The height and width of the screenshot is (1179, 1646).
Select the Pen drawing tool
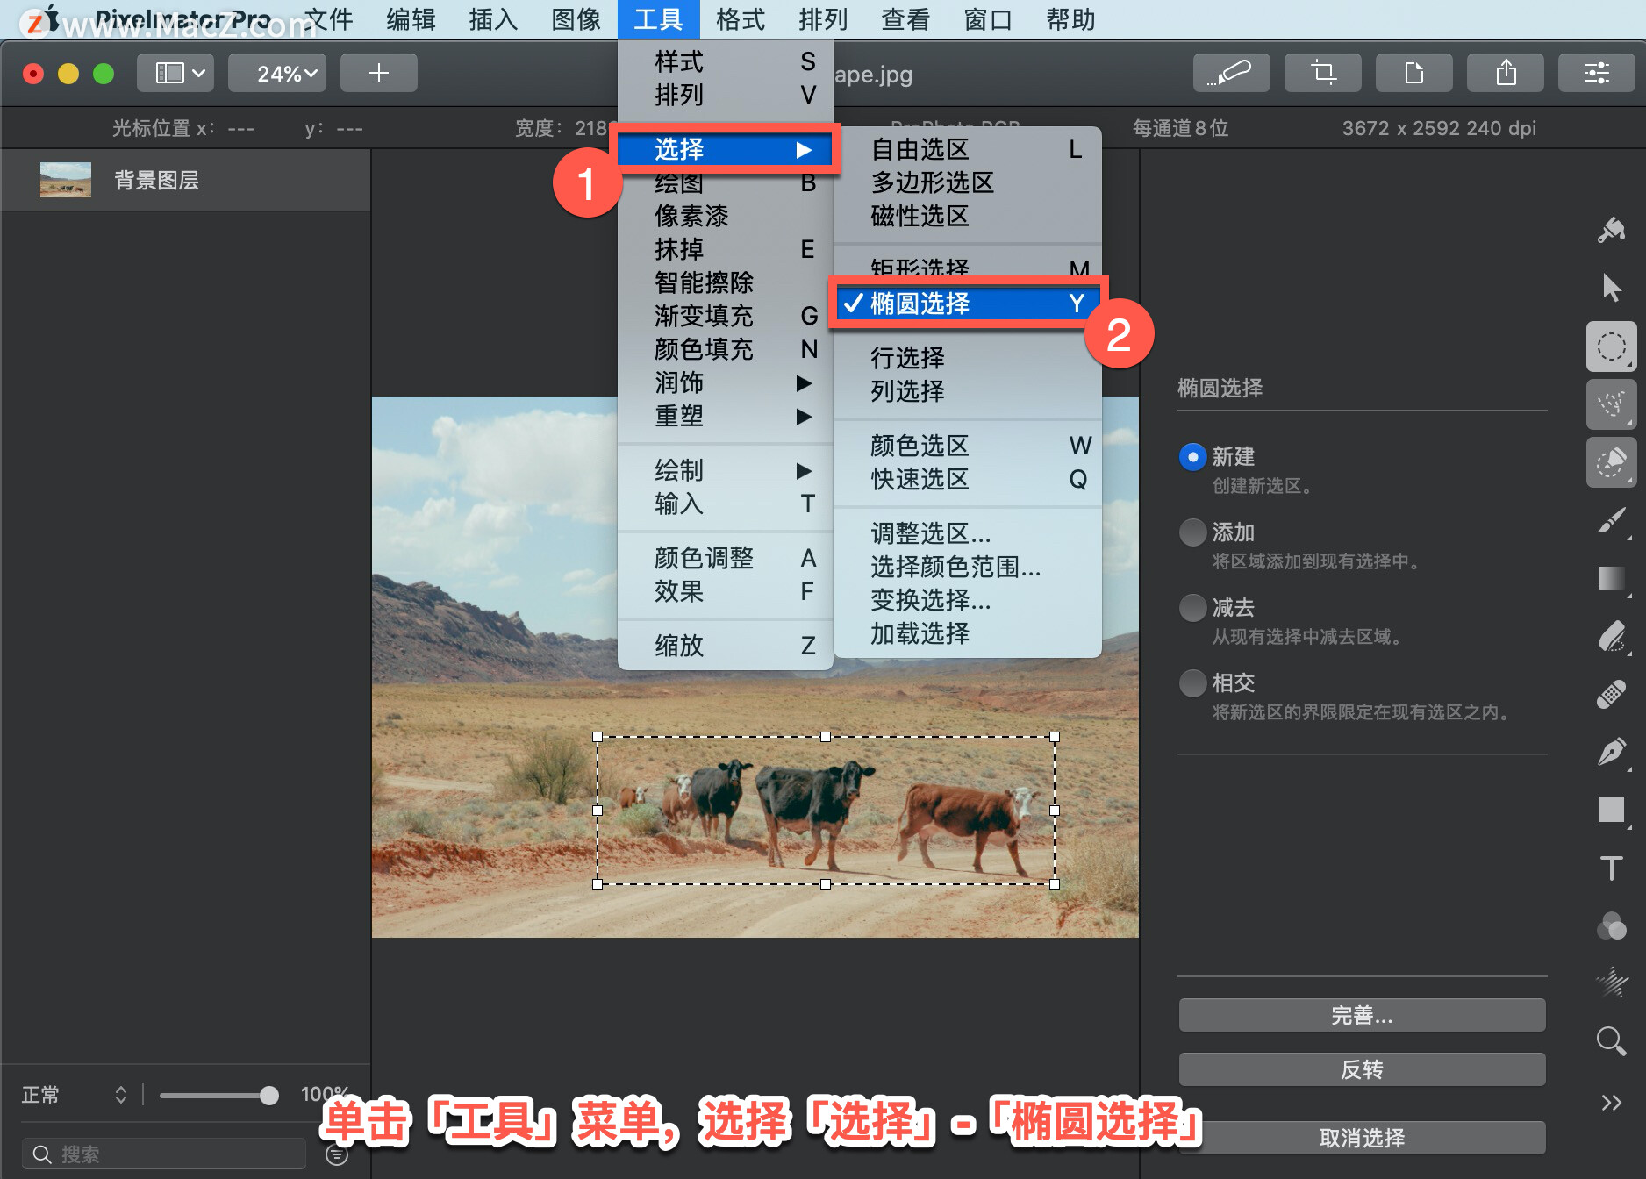(x=1611, y=752)
